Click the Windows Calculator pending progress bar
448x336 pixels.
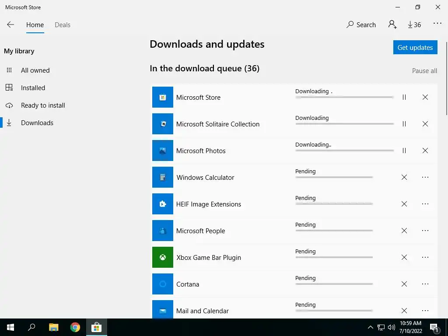334,177
